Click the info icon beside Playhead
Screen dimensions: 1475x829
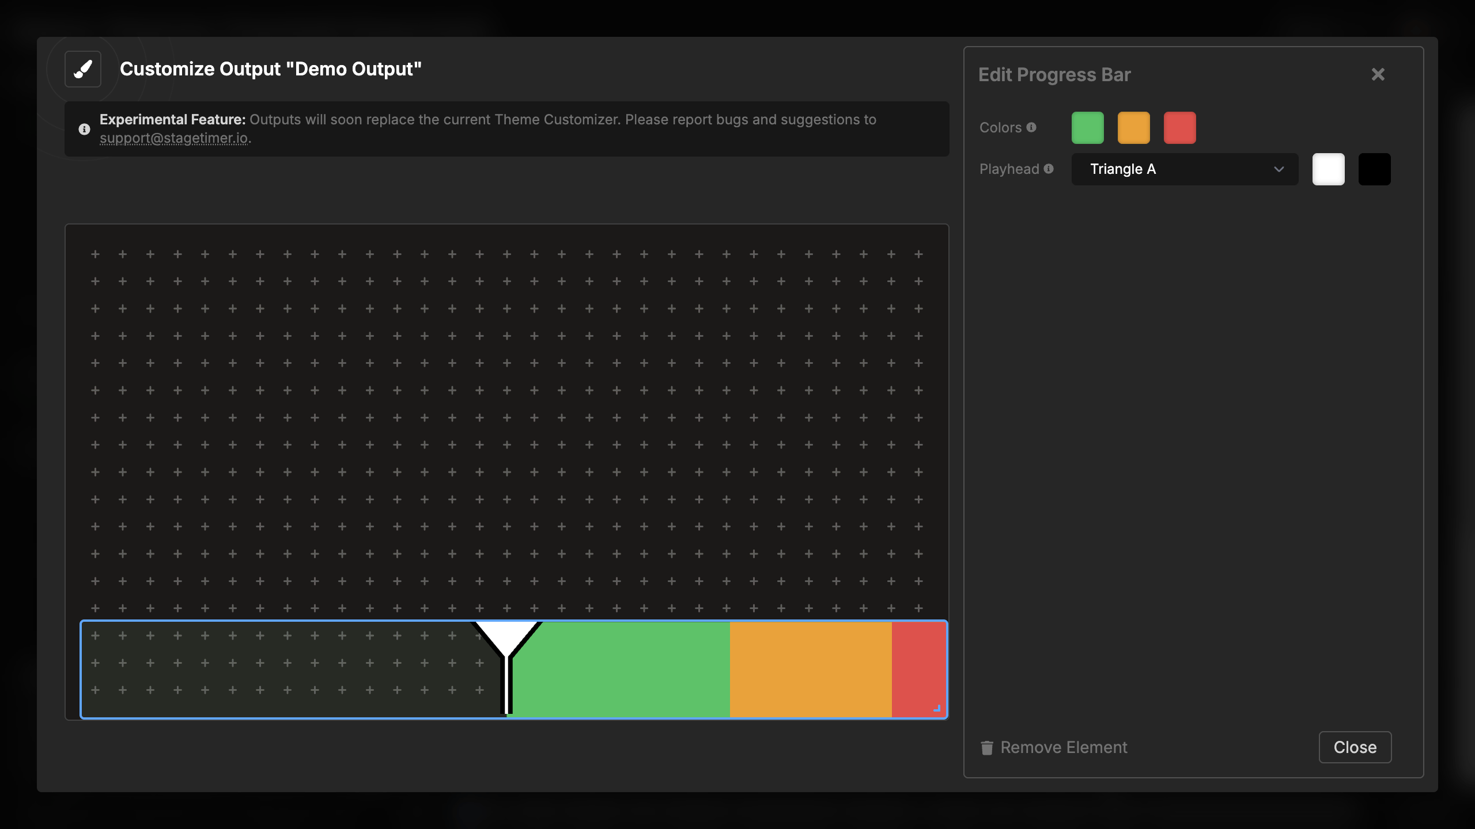[1049, 169]
